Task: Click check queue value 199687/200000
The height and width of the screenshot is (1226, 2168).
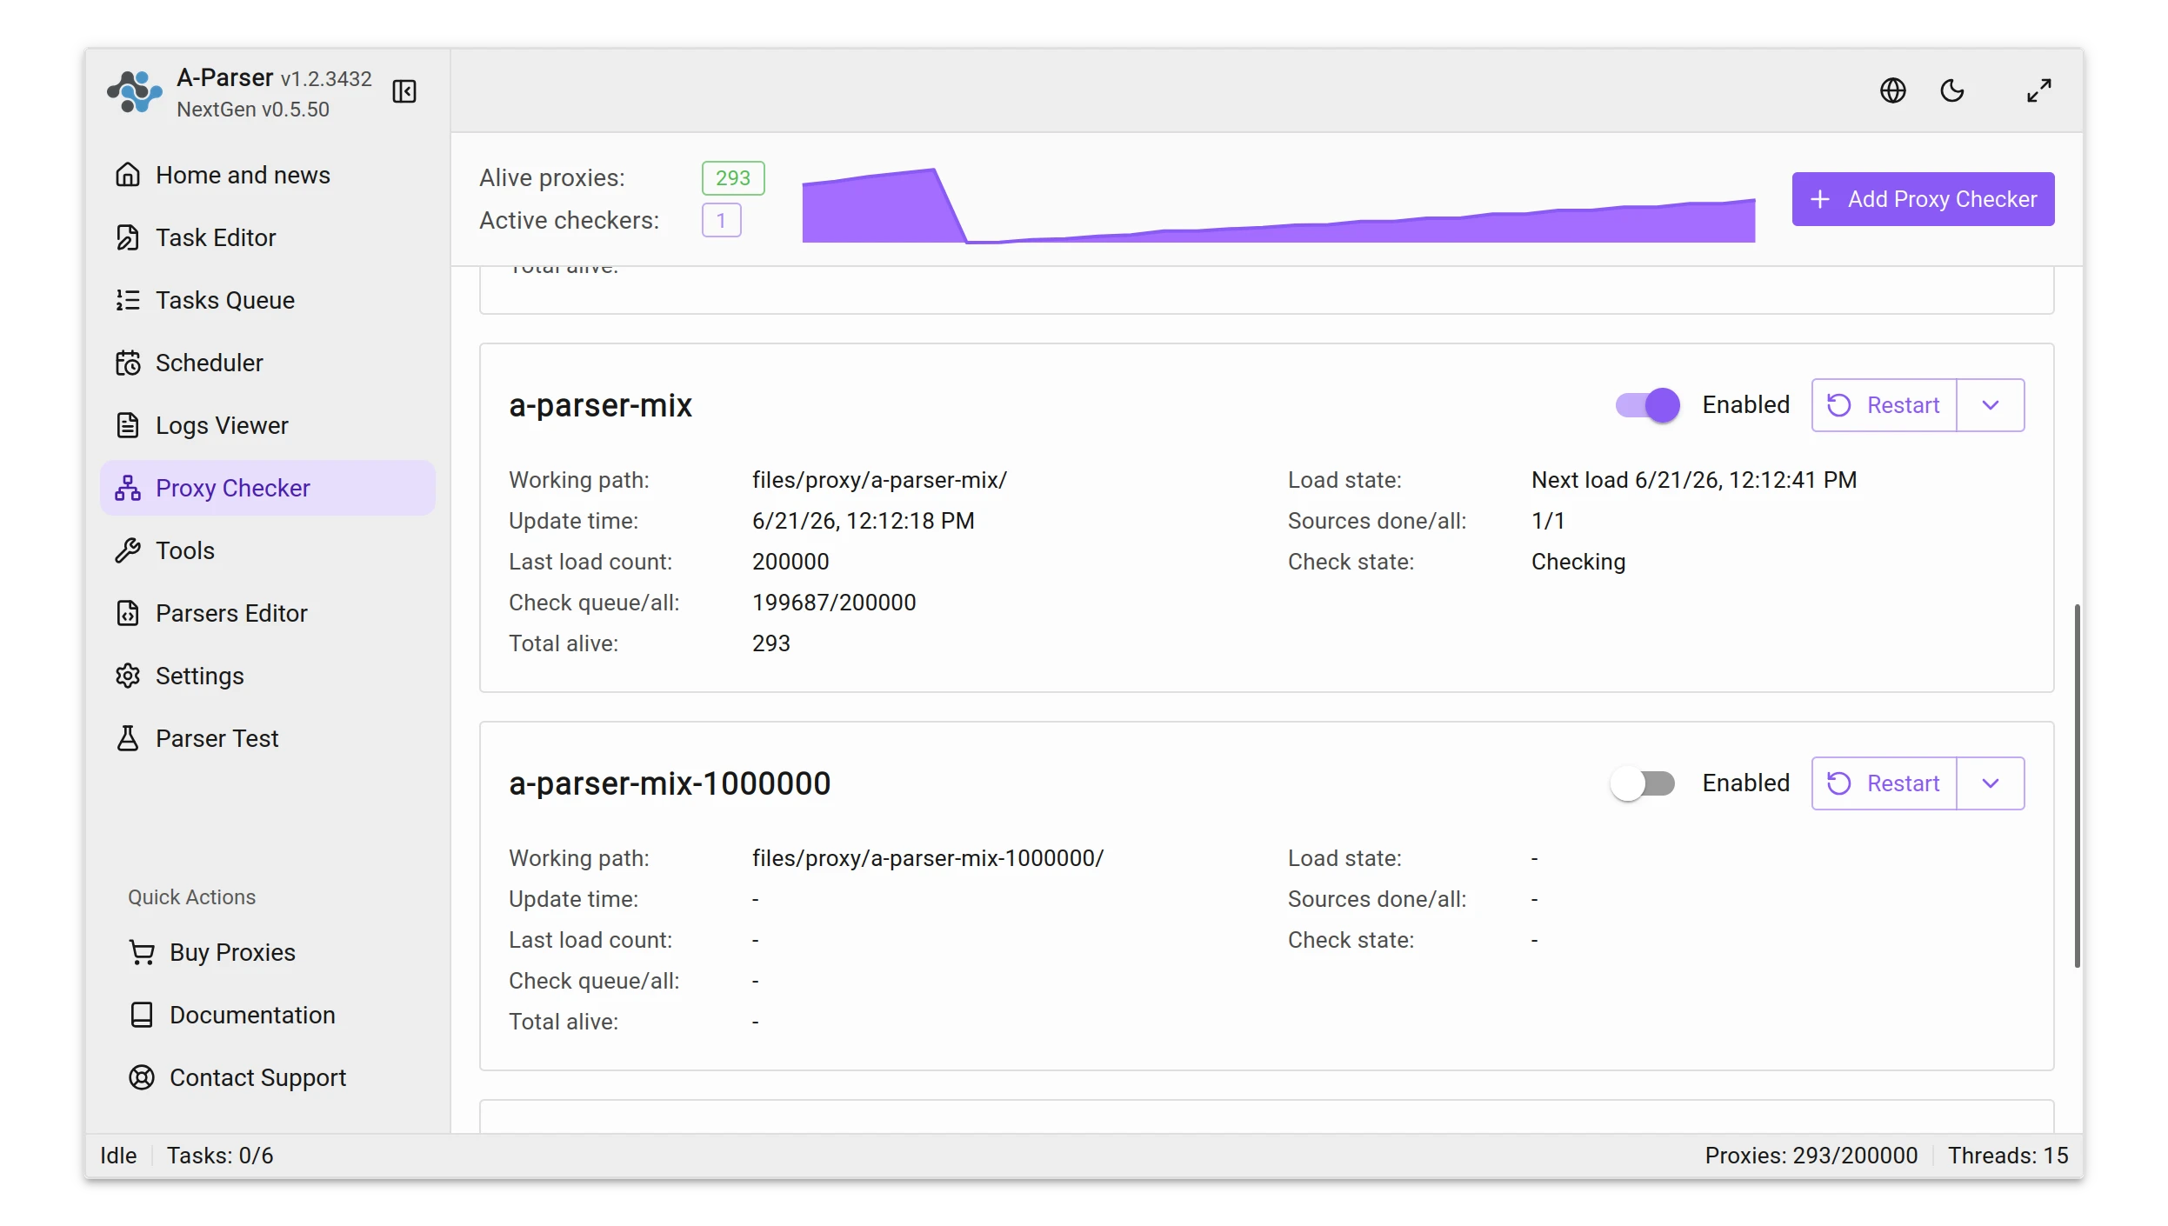Action: 834,603
